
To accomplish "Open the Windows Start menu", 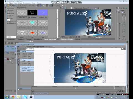I will pos(7,97).
